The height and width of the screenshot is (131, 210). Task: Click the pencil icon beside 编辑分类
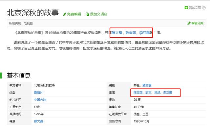pos(189,23)
